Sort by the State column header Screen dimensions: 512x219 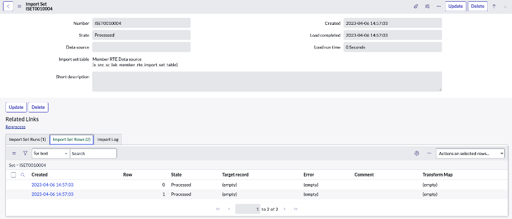point(176,175)
